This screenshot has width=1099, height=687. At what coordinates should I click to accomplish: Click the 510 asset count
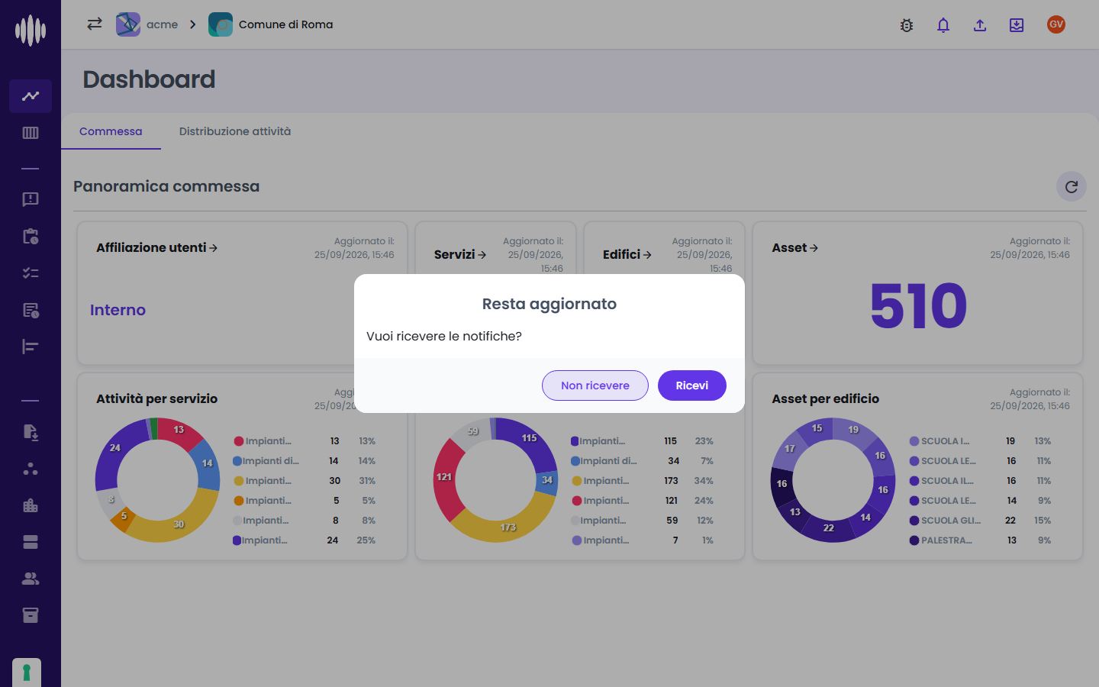[918, 306]
